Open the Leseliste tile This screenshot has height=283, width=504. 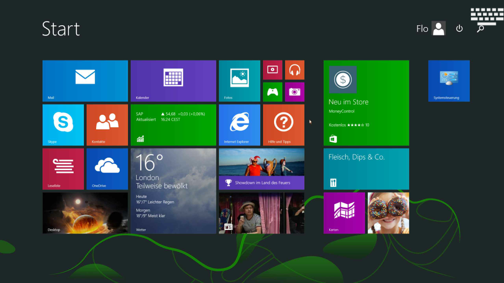[x=63, y=169]
